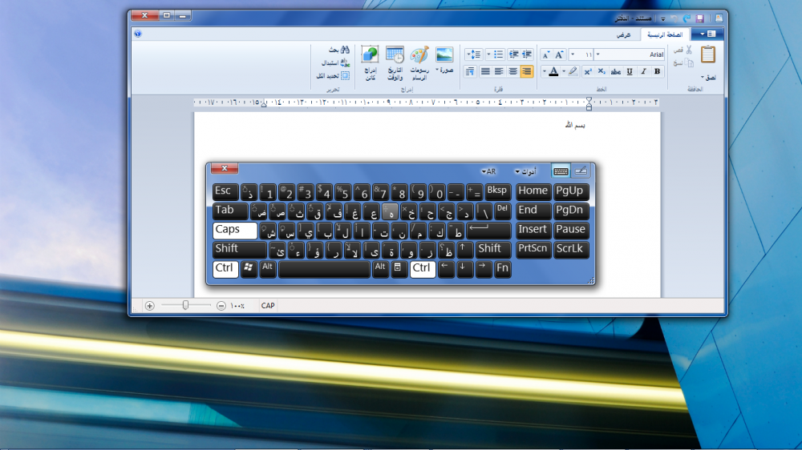Viewport: 802px width, 450px height.
Task: Apply underline formatting in the ribbon
Action: click(630, 71)
